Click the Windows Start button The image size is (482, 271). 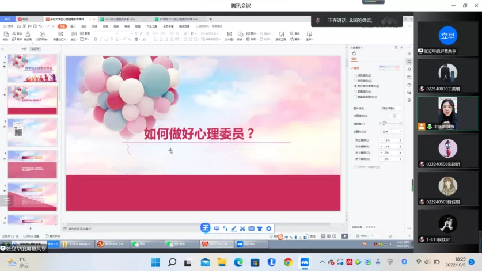click(155, 262)
